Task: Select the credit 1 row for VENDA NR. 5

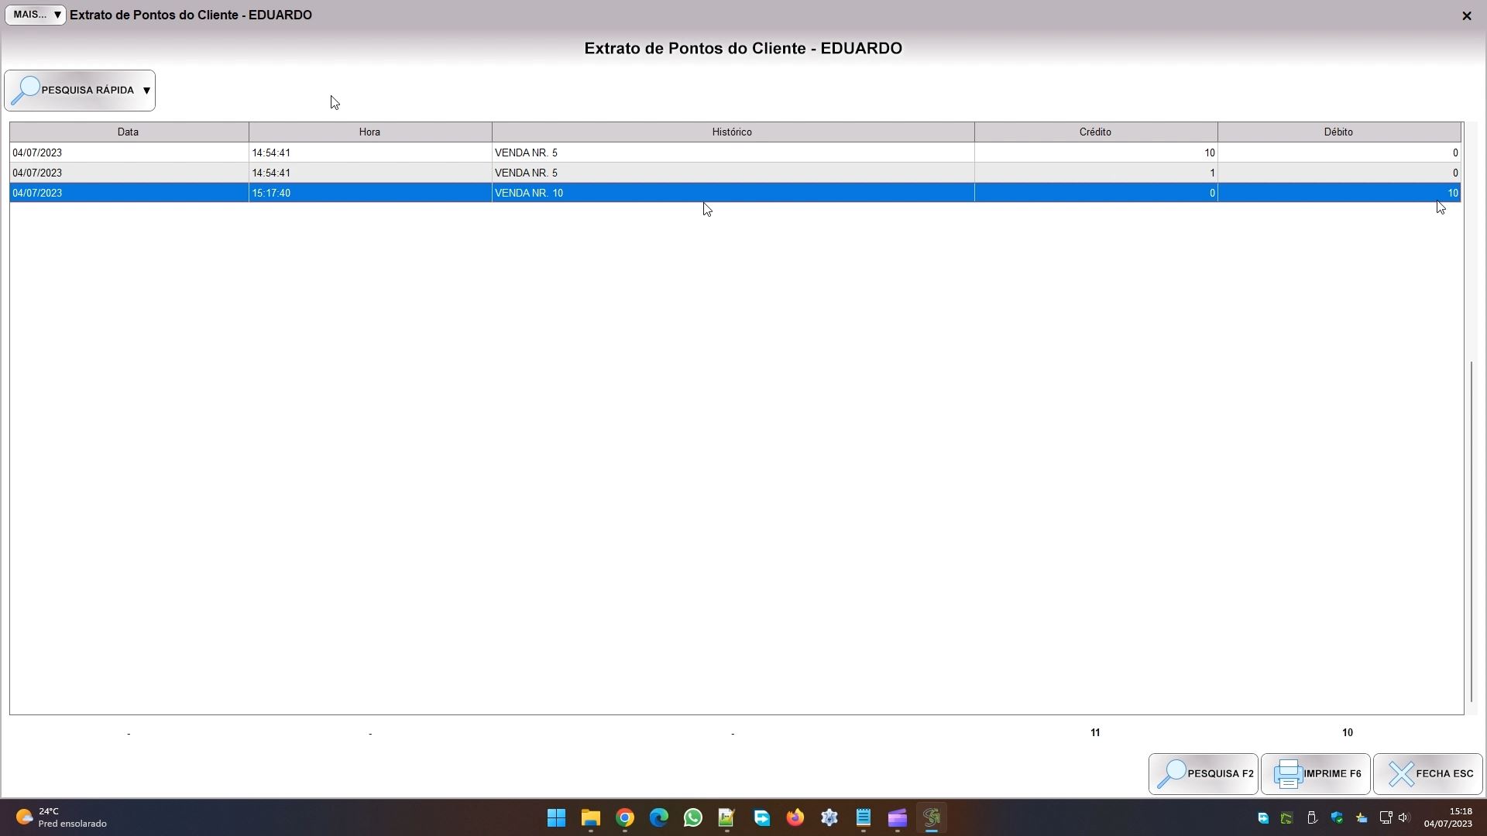Action: [x=735, y=173]
